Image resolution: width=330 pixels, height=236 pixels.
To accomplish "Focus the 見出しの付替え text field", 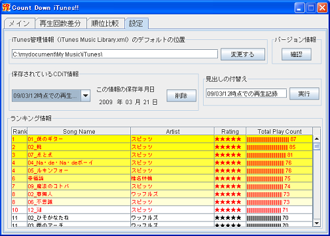I will [246, 94].
